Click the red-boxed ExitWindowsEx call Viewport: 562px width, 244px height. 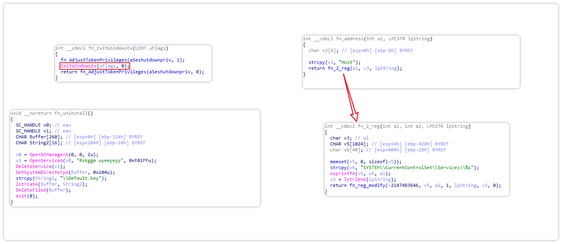point(95,66)
